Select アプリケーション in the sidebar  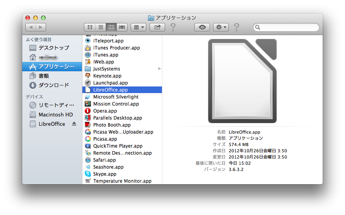click(x=52, y=67)
